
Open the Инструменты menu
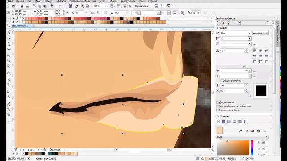click(128, 1)
